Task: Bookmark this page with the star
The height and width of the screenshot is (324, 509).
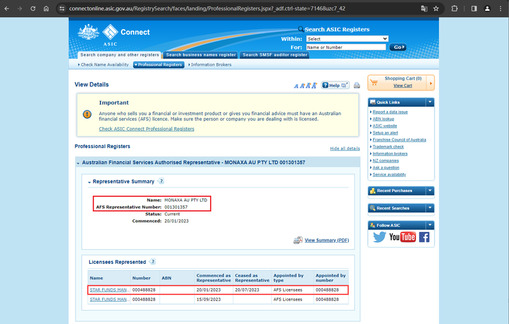Action: (436, 9)
